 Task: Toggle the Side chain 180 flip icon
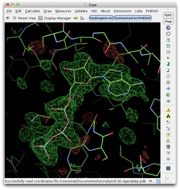pyautogui.click(x=168, y=95)
